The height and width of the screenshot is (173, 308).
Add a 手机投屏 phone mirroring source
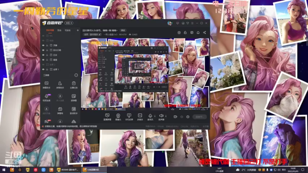pos(129,117)
